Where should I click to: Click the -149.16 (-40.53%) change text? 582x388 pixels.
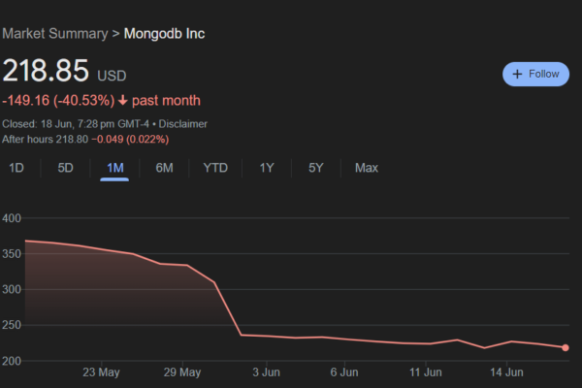(58, 101)
